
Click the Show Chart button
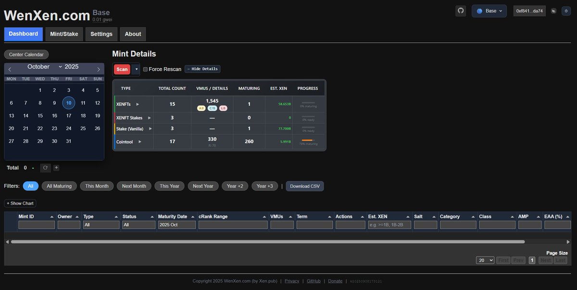click(20, 204)
